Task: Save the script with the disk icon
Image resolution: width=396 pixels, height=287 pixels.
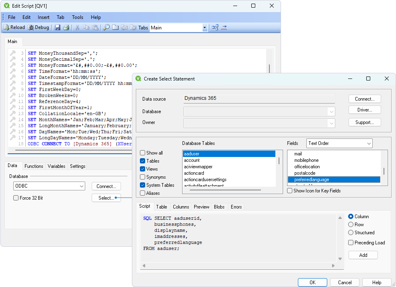Action: tap(57, 27)
